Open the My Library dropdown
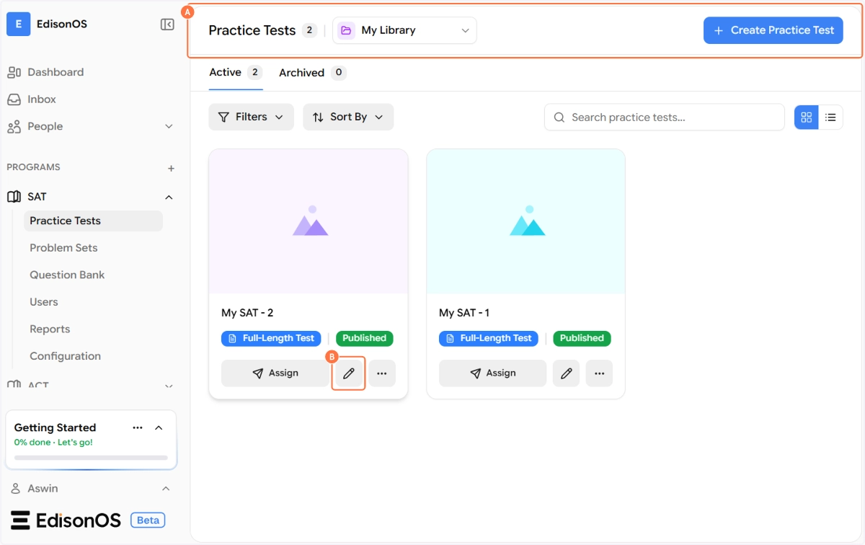 coord(404,30)
